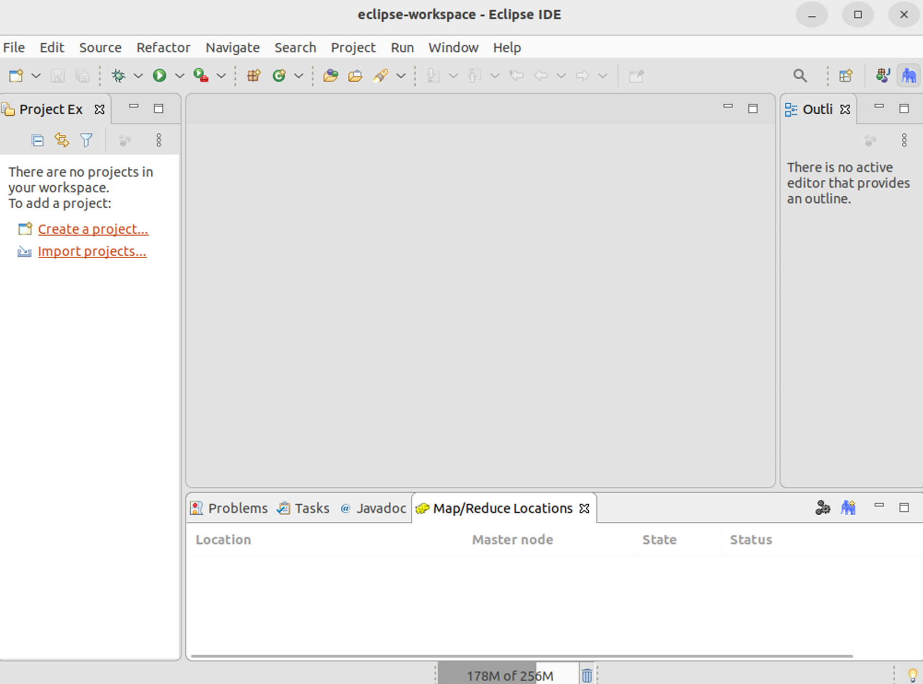
Task: Click the horizontal scrollbar in Map/Reduce Locations
Action: pos(522,656)
